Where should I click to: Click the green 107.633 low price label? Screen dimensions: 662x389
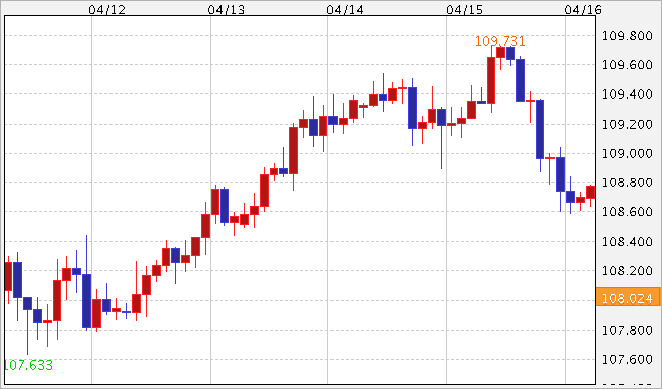tap(28, 365)
